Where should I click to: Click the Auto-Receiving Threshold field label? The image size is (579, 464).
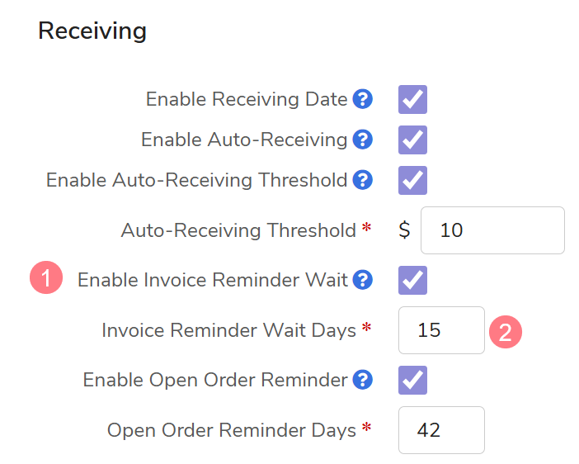tap(238, 230)
